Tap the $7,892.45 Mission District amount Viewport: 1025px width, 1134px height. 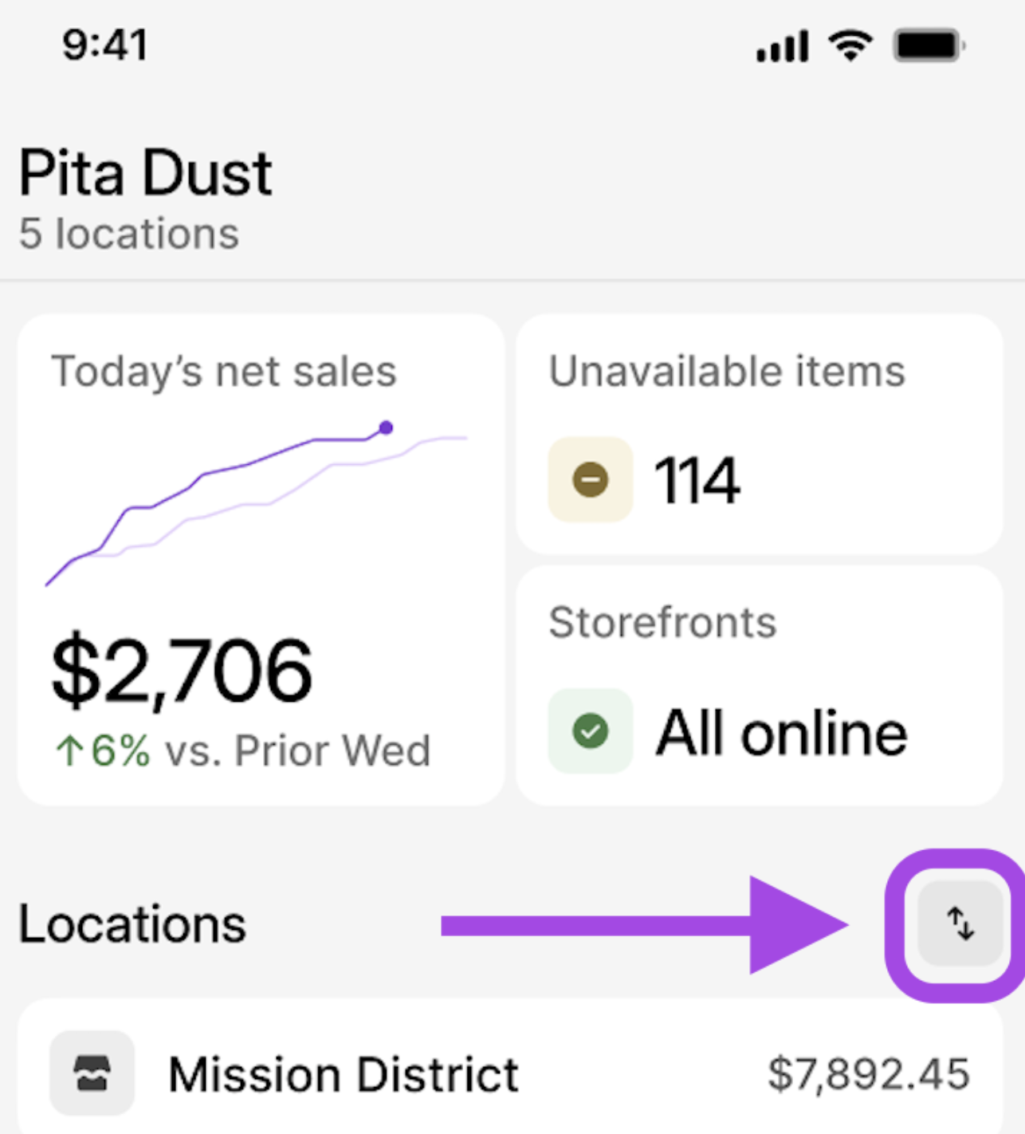(x=868, y=1073)
